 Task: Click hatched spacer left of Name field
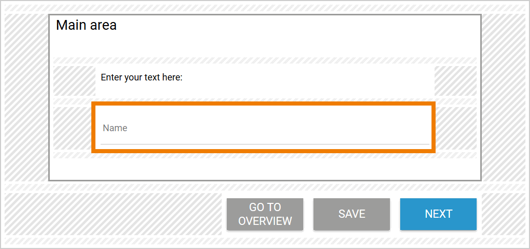click(72, 128)
